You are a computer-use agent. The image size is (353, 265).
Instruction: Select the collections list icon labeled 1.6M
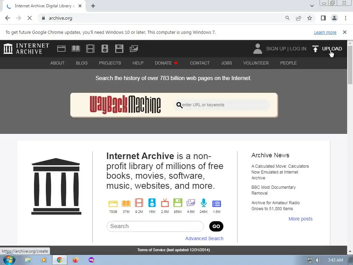click(216, 204)
